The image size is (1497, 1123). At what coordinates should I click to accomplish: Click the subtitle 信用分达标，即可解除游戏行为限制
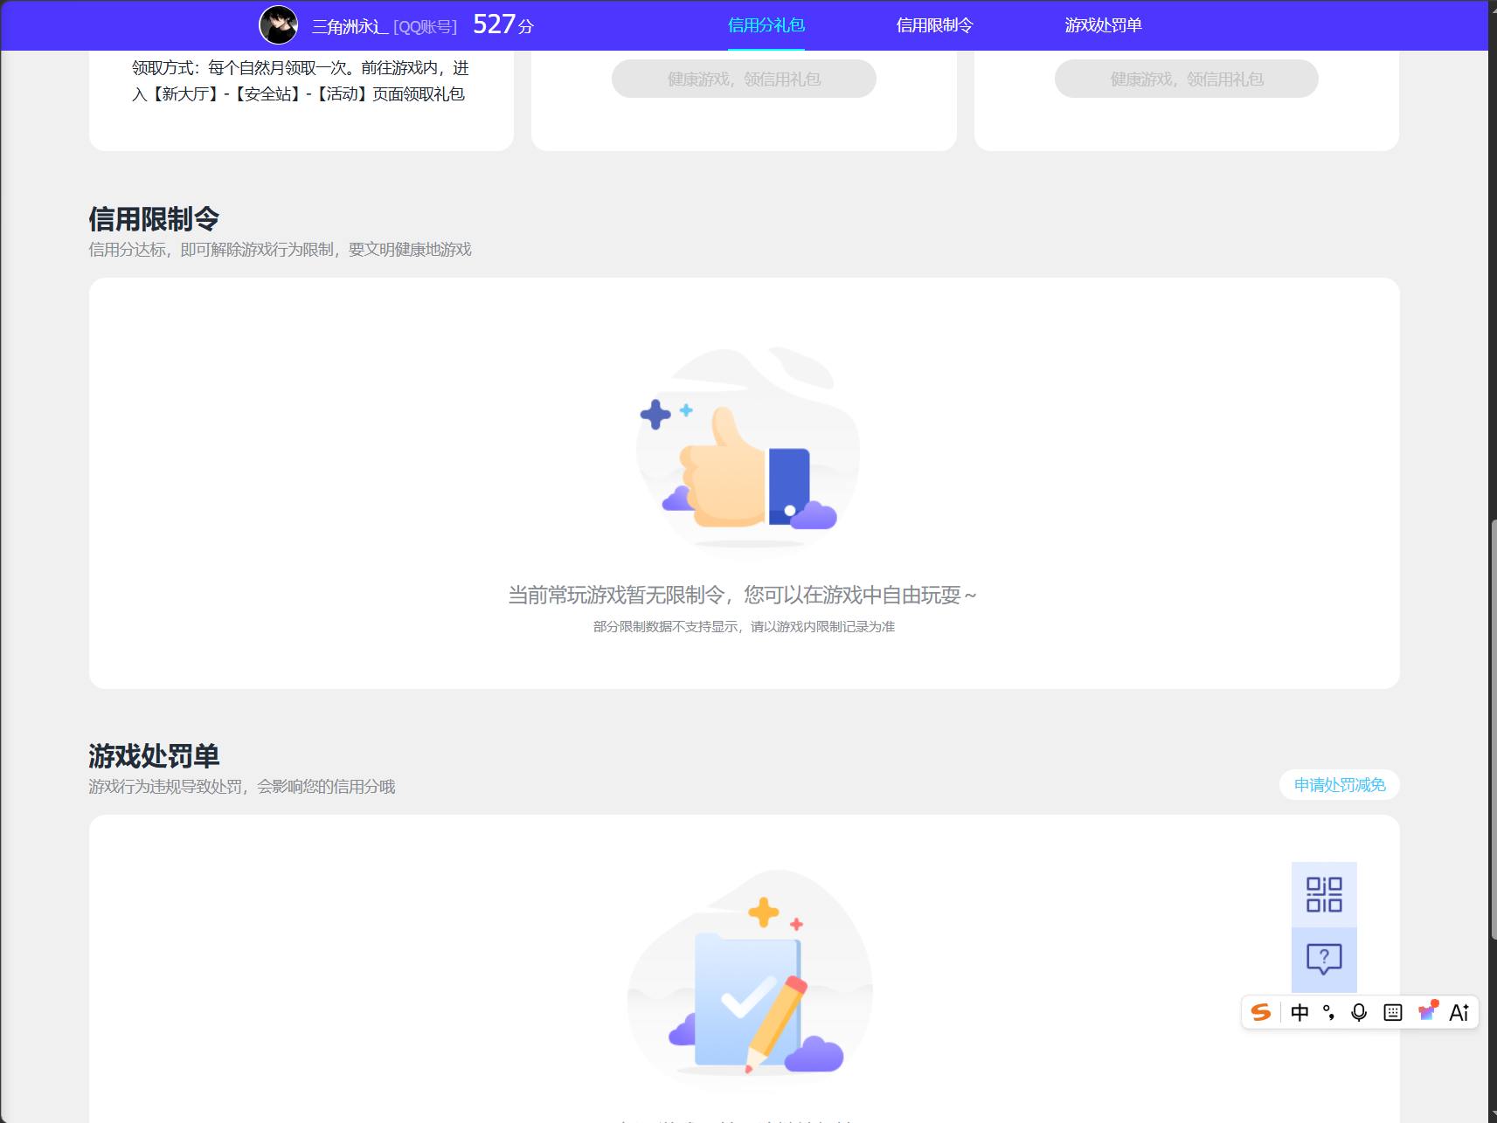click(211, 250)
